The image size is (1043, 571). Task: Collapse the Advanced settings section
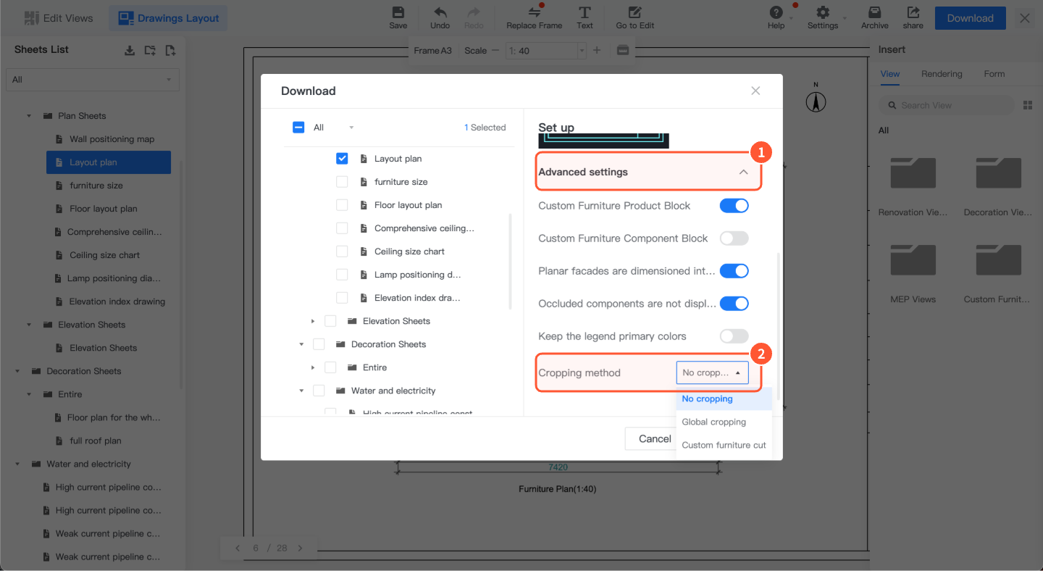click(742, 172)
